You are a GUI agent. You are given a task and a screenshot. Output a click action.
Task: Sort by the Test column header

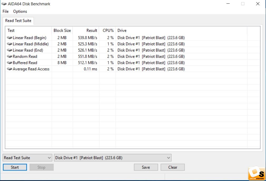point(28,31)
